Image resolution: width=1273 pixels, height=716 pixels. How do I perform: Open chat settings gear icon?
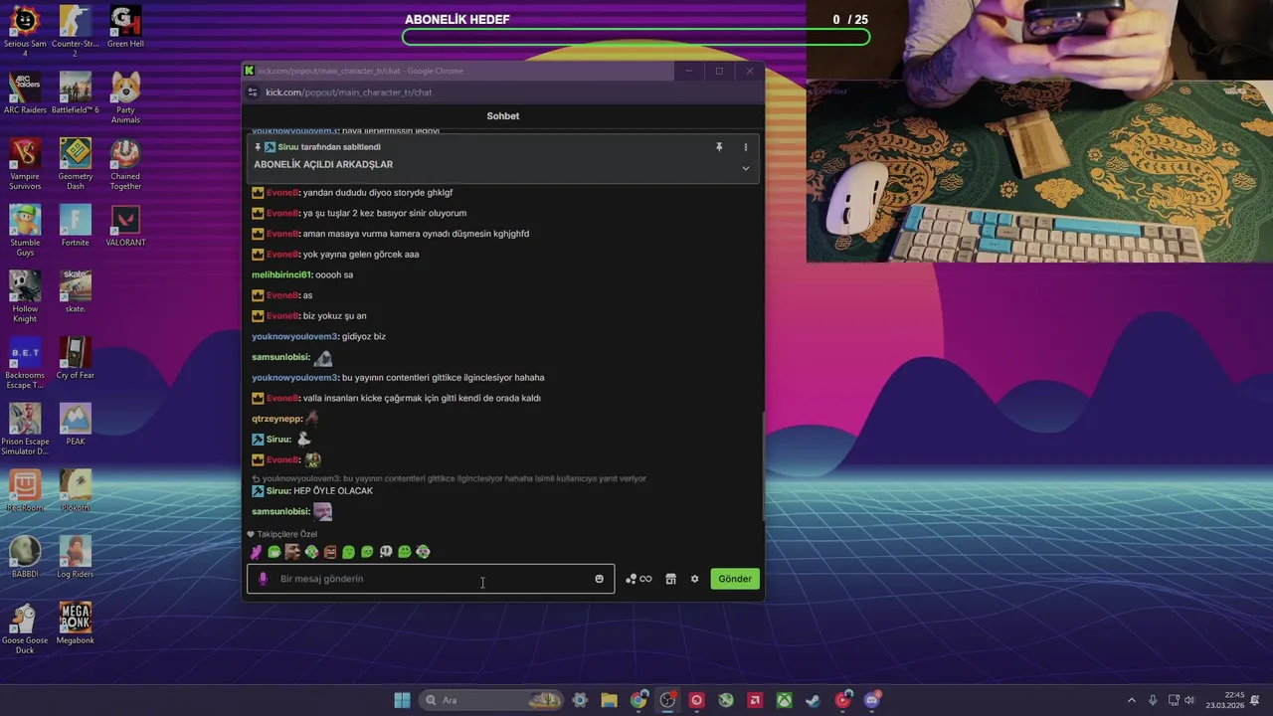pyautogui.click(x=695, y=579)
